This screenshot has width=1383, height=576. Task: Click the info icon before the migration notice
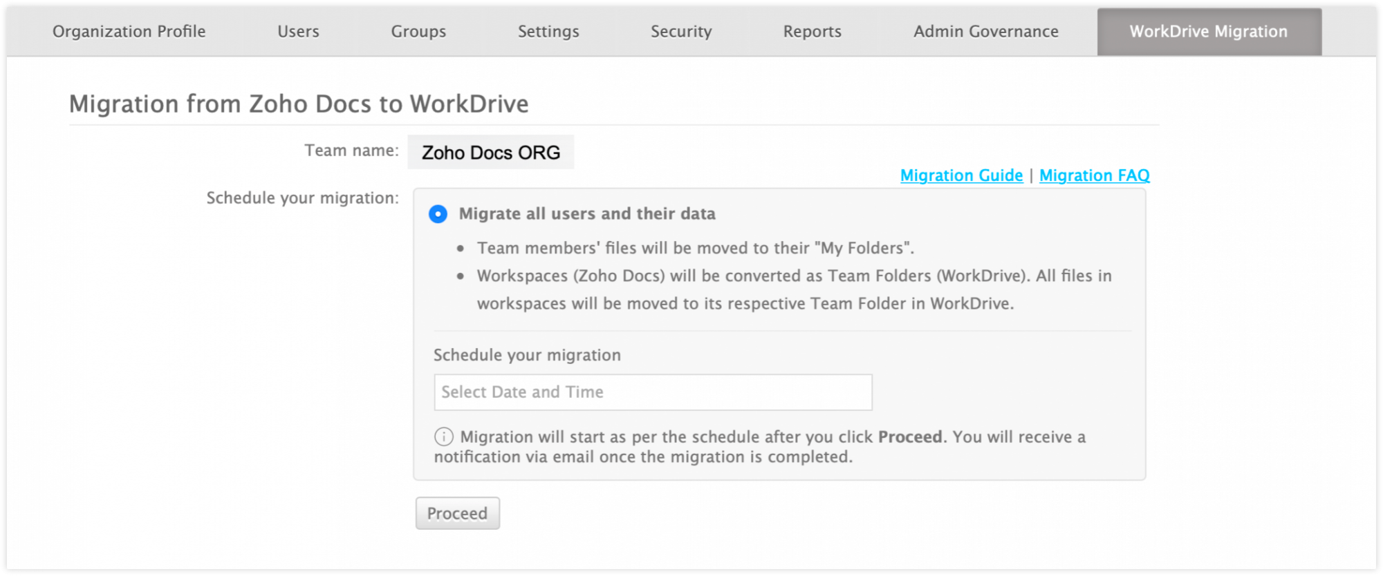click(443, 436)
